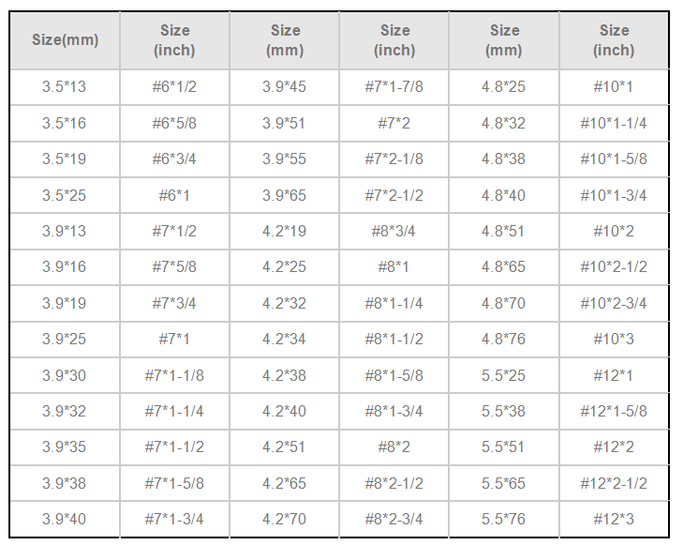Screen dimensions: 683x545
Task: Click the #8*3/4 cell
Action: 394,231
